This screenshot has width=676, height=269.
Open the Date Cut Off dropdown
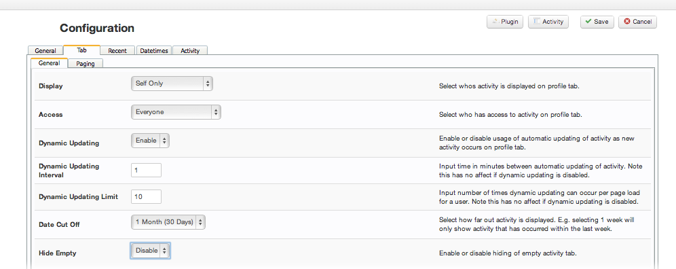(x=168, y=222)
